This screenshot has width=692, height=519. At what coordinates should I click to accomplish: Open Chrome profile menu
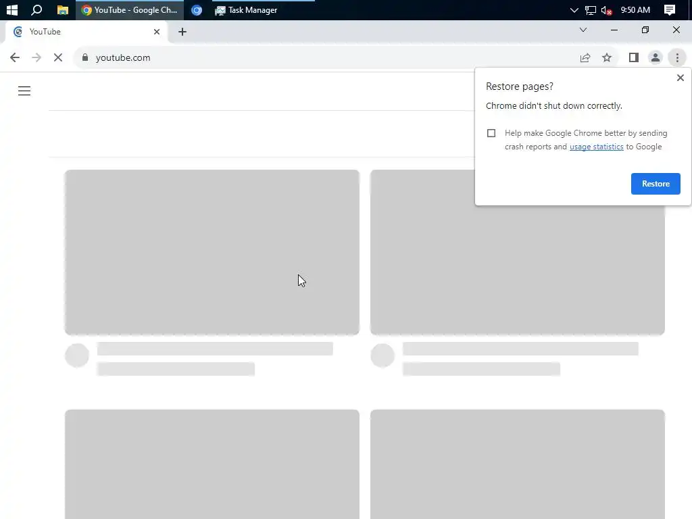[x=656, y=57]
